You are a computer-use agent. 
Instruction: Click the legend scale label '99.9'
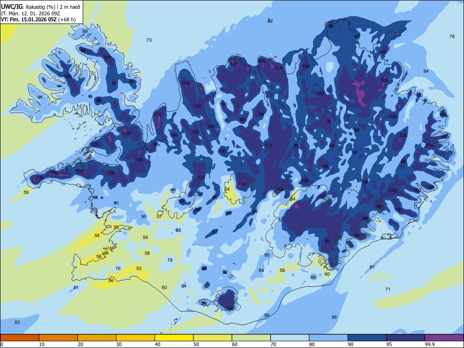point(429,344)
